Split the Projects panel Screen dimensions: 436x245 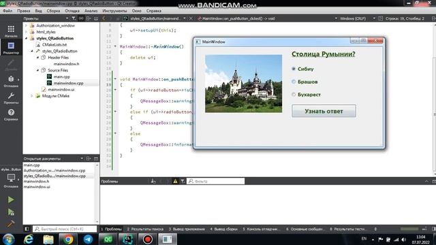89,18
